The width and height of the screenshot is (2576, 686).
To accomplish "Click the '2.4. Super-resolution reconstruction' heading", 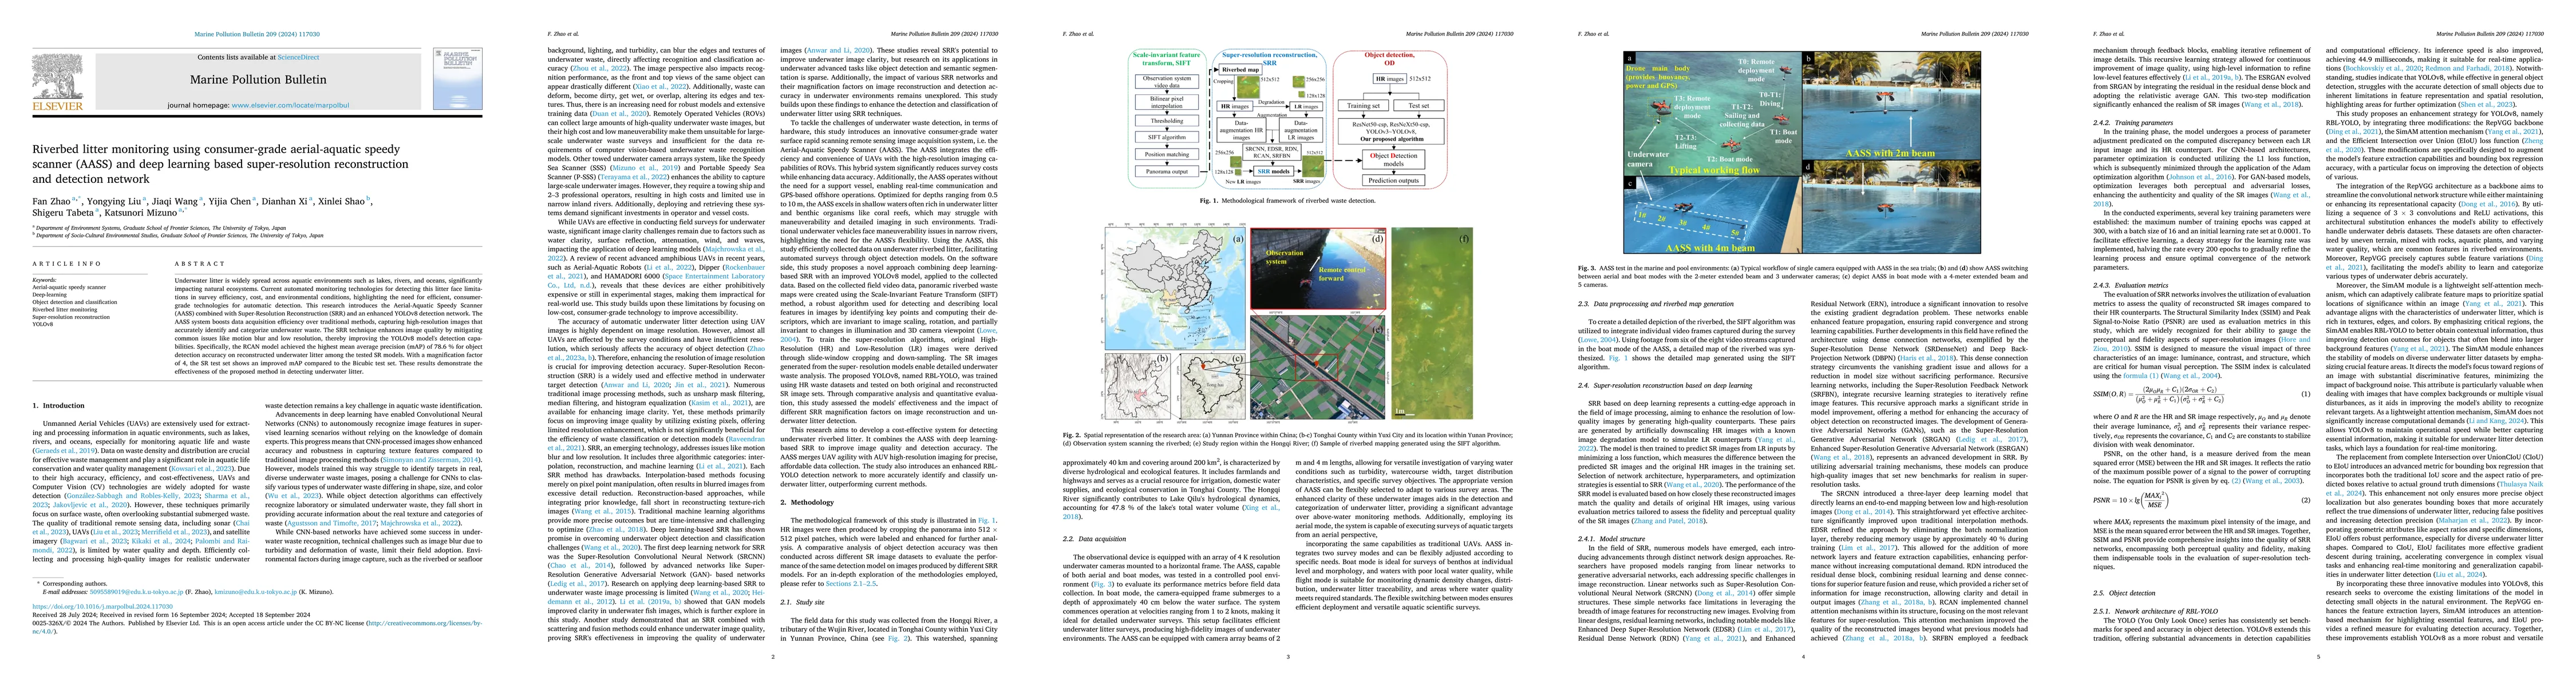I will point(1665,384).
